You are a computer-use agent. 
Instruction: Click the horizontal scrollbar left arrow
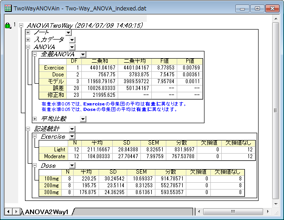[199, 211]
